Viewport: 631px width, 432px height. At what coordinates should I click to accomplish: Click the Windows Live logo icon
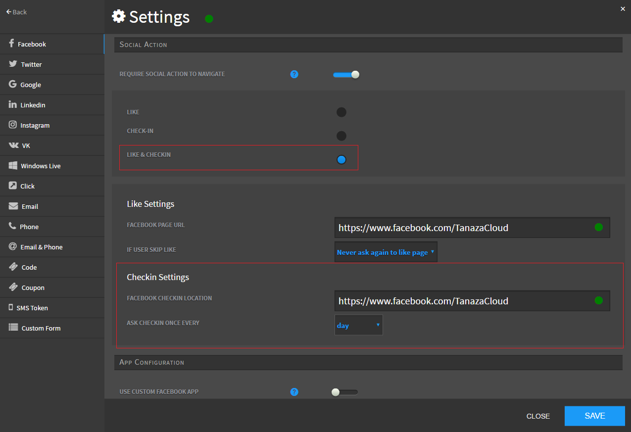[x=13, y=166]
